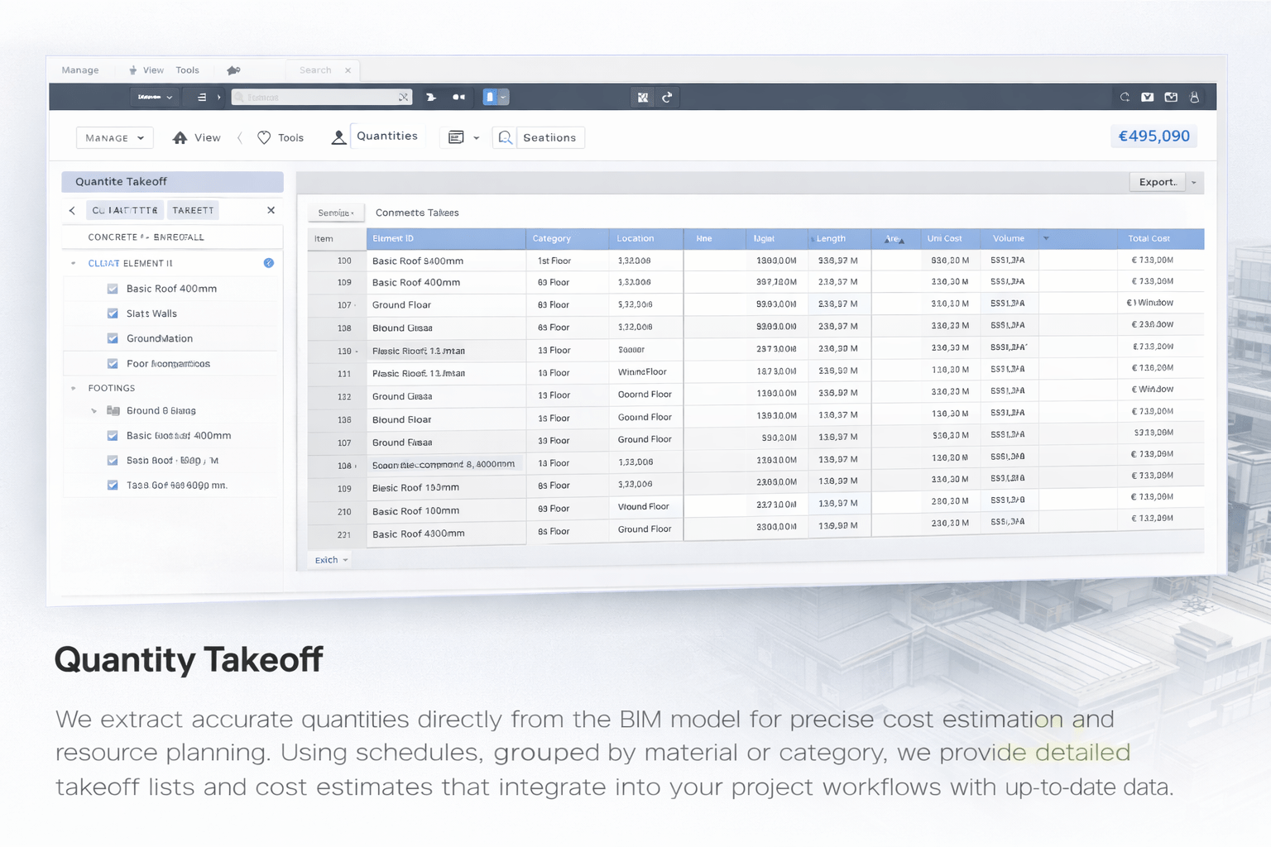Image resolution: width=1271 pixels, height=847 pixels.
Task: Click the lock icon at the toolbar's right end
Action: click(x=1194, y=98)
